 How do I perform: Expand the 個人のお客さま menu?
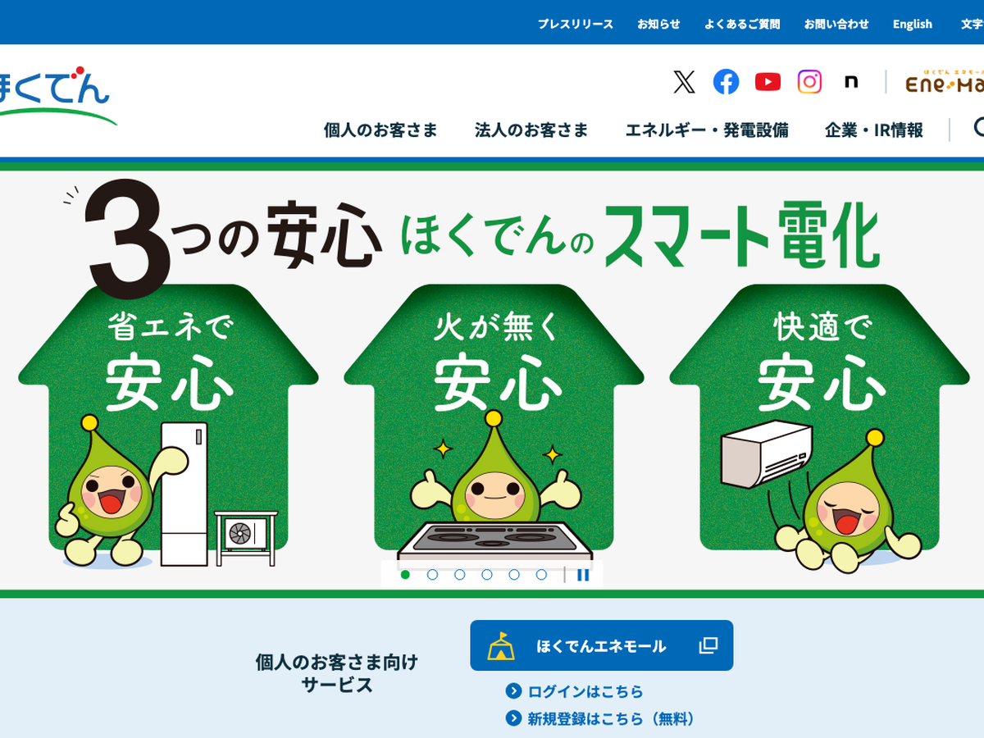(380, 130)
